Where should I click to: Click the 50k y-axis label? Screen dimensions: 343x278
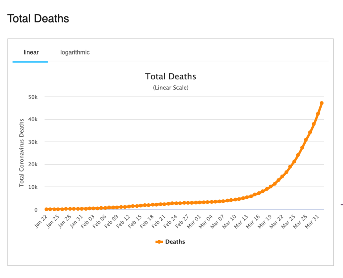point(33,97)
